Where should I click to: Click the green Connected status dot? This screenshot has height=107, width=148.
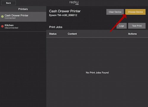click(2, 16)
